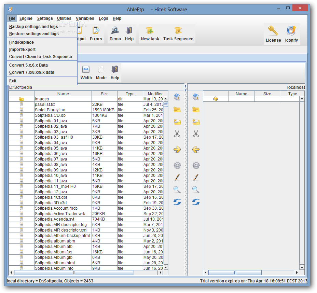317x293 pixels.
Task: Choose Exit from the File menu
Action: pyautogui.click(x=42, y=81)
